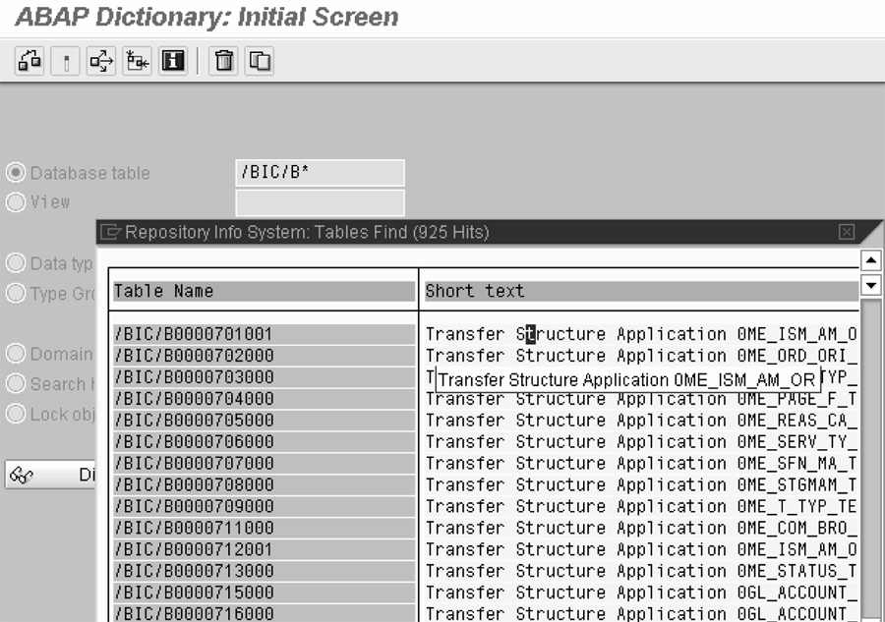Screen dimensions: 885x622
Task: Click short text ending 0ME_T_TYP_TE
Action: (642, 506)
